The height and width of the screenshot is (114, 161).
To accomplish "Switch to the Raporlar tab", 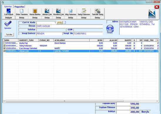I will tap(19, 7).
